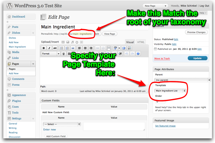Apply italic formatting in the editor
Image resolution: width=215 pixels, height=143 pixels.
(x=49, y=48)
